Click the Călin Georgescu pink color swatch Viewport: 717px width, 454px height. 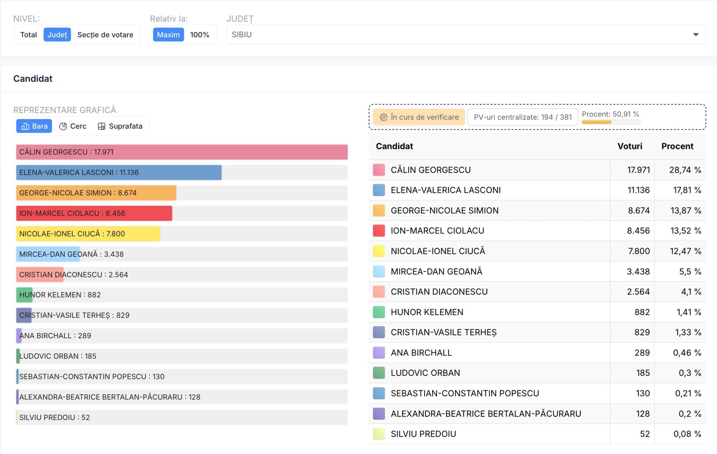[379, 170]
